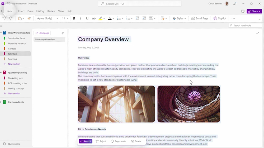This screenshot has width=264, height=148.
Task: Click the Add page button
Action: (42, 33)
